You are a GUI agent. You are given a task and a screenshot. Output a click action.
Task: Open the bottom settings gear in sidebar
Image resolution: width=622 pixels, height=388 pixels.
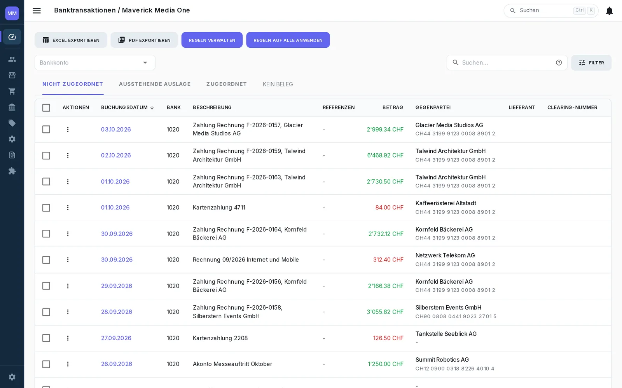[12, 377]
